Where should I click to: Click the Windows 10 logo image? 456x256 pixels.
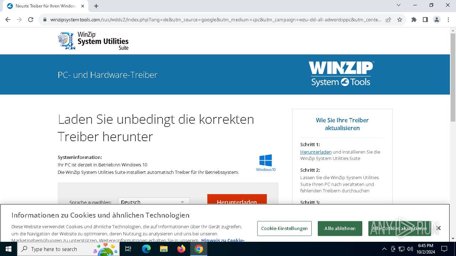266,162
